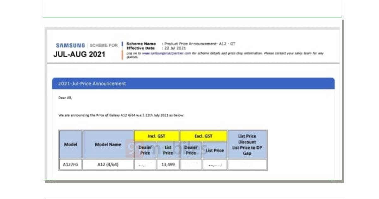Select the List Price Discount column header
Image resolution: width=379 pixels, height=199 pixels.
[247, 145]
